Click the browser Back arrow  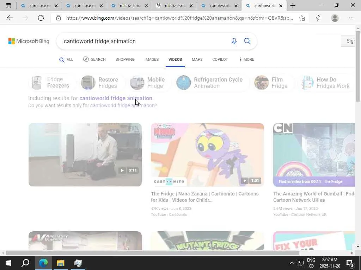(10, 18)
